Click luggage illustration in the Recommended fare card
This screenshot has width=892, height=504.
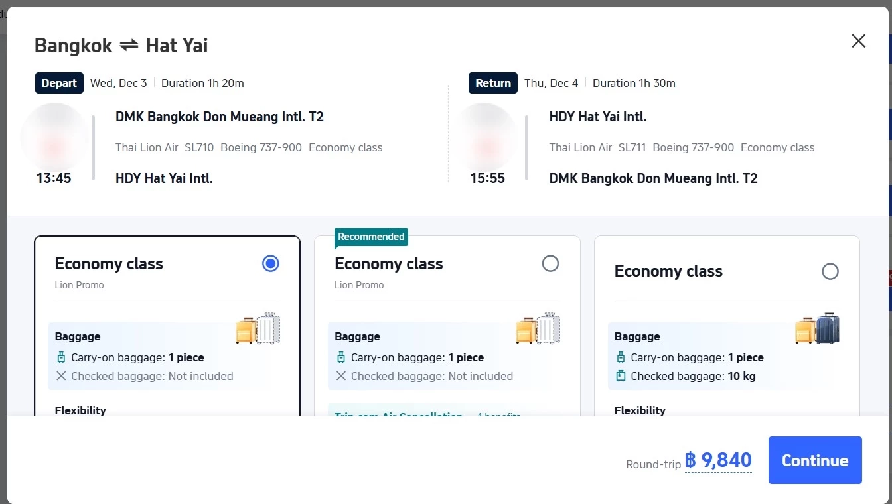click(538, 328)
